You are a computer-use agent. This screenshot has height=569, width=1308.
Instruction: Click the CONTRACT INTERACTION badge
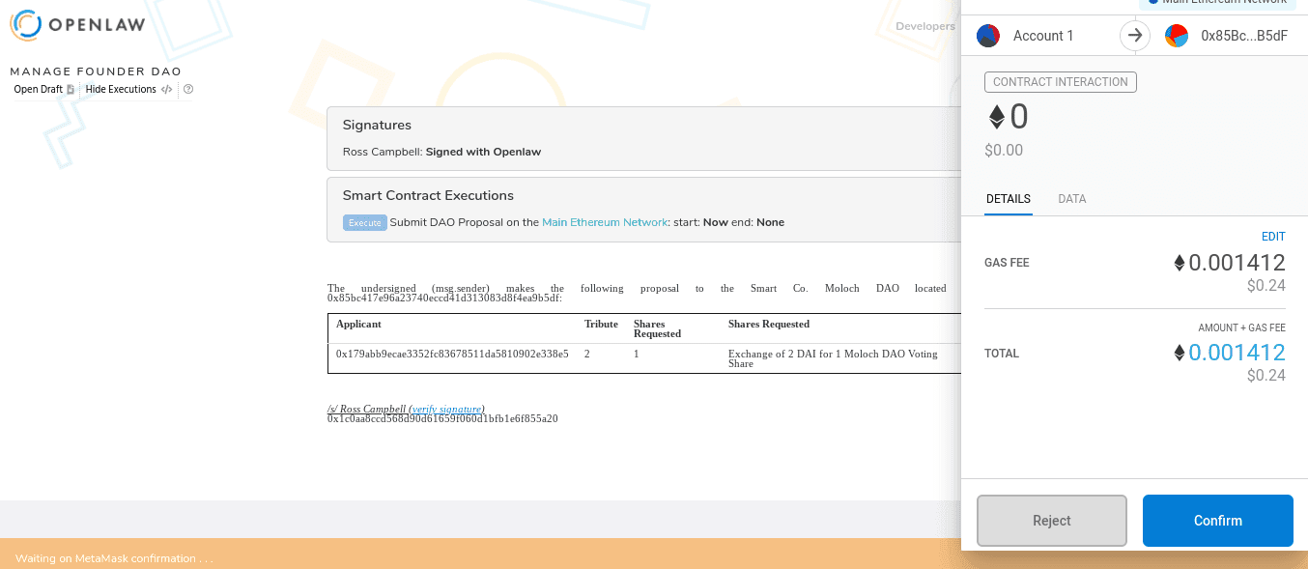point(1061,82)
